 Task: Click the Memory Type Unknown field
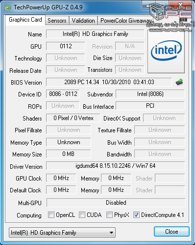(69, 142)
